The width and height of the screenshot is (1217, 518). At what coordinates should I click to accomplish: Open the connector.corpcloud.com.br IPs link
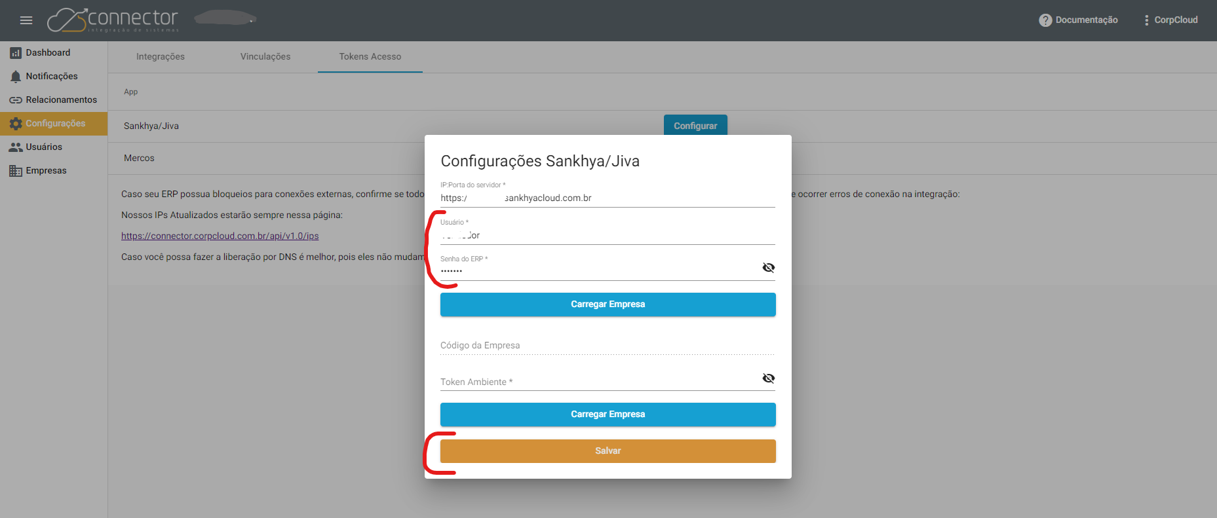coord(220,236)
